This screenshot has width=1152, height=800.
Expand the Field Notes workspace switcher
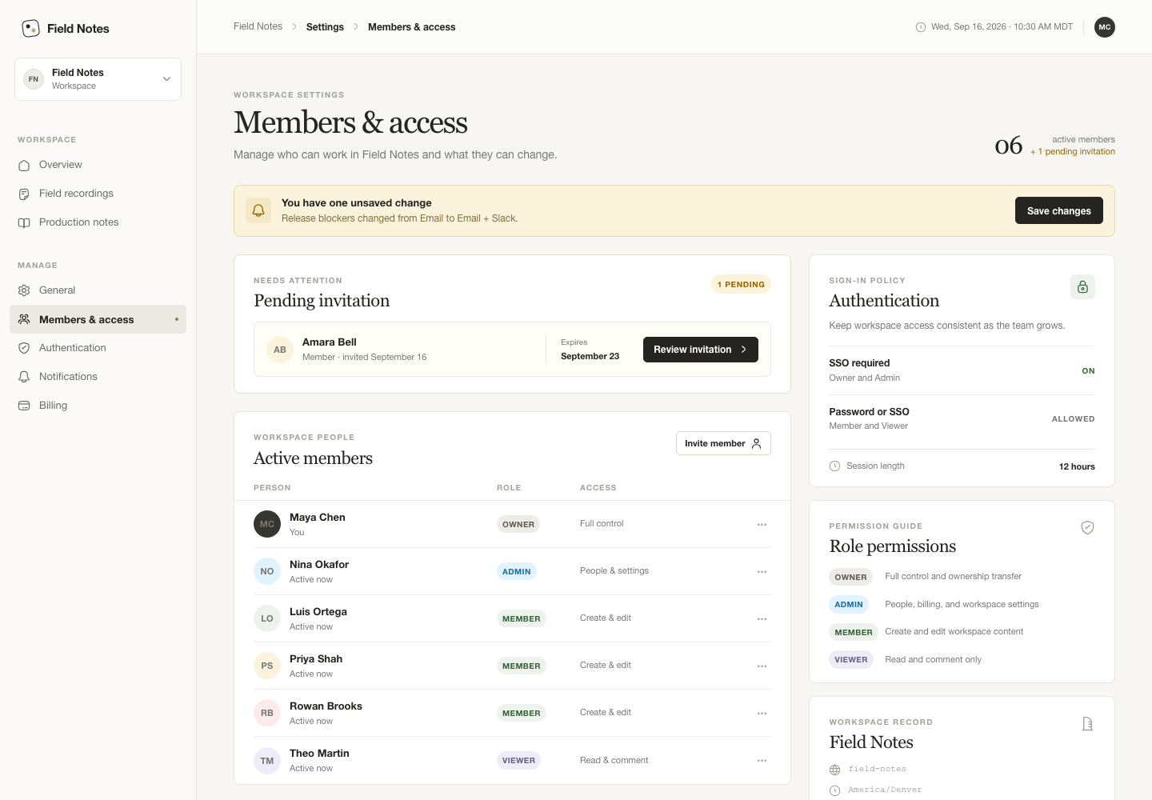[x=98, y=79]
